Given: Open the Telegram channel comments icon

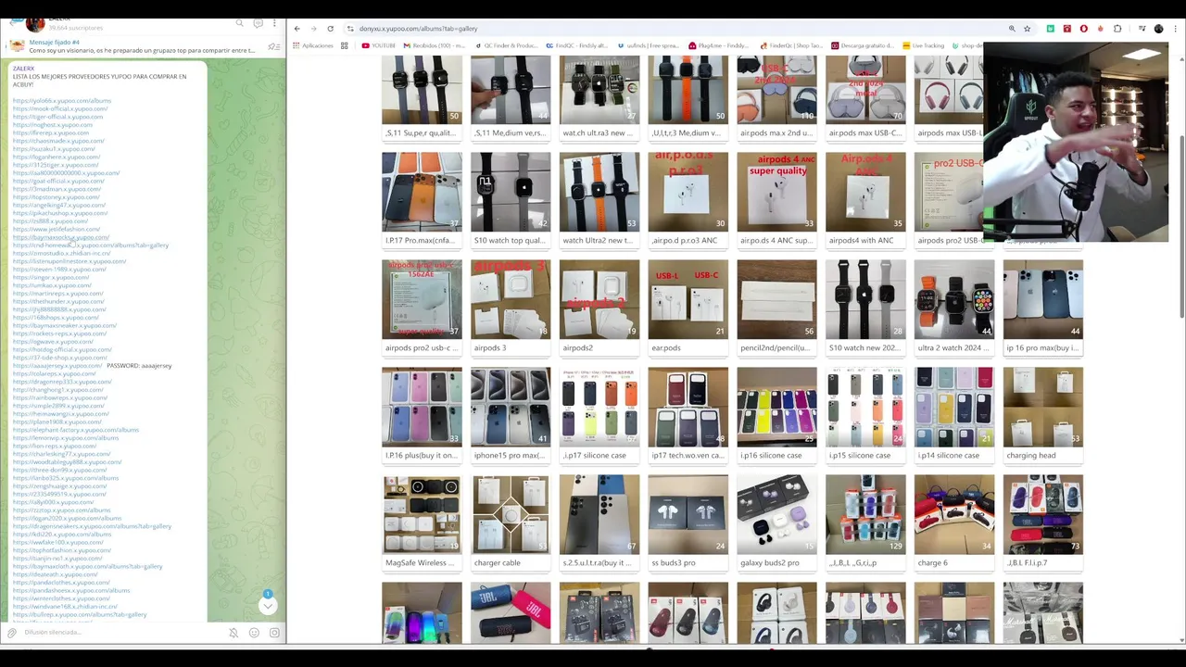Looking at the screenshot, I should coord(258,23).
